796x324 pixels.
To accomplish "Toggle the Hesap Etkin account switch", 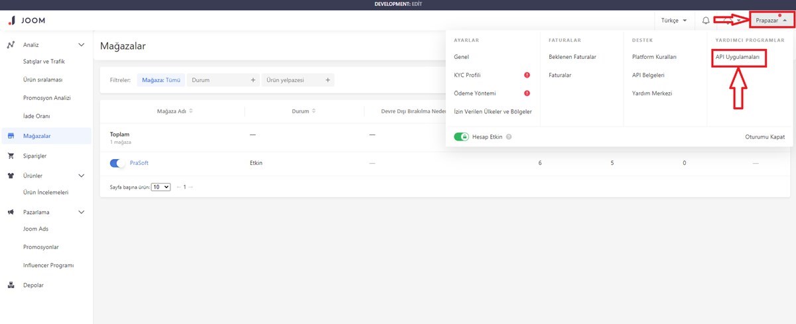I will tap(462, 136).
